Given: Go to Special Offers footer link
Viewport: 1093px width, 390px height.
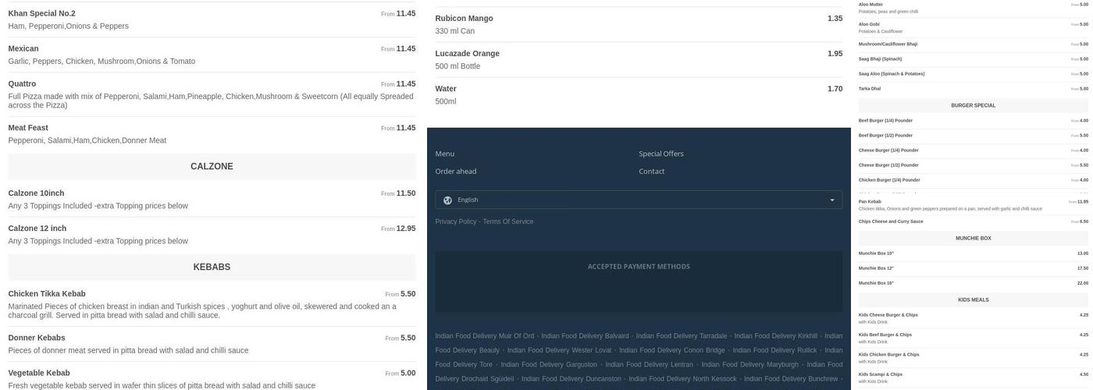Looking at the screenshot, I should tap(660, 154).
